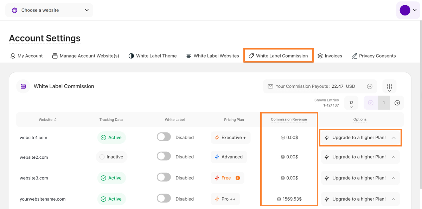The height and width of the screenshot is (209, 422).
Task: Click the White Label column header
Action: click(175, 120)
